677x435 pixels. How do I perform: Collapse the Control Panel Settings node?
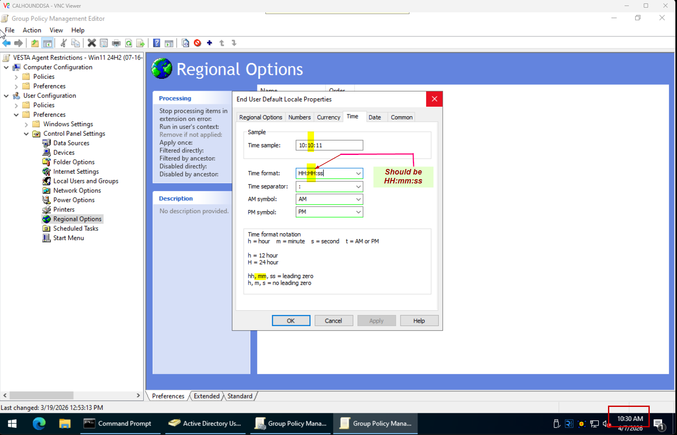26,134
